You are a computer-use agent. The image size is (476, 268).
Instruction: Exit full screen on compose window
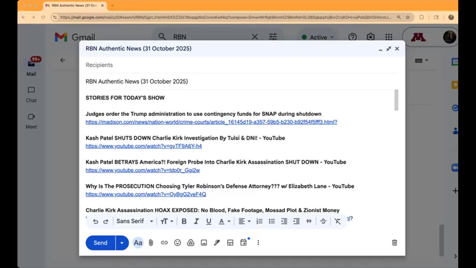(x=389, y=49)
